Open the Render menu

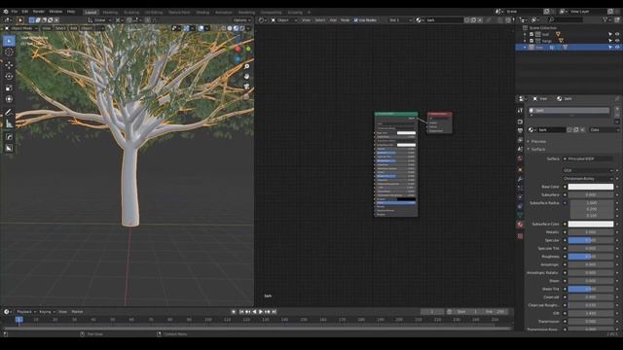(39, 12)
